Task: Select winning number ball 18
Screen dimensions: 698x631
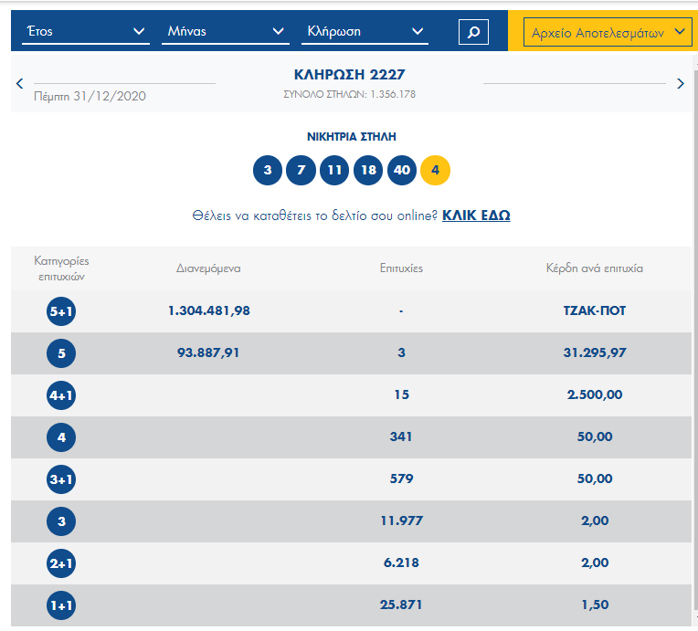Action: tap(368, 170)
